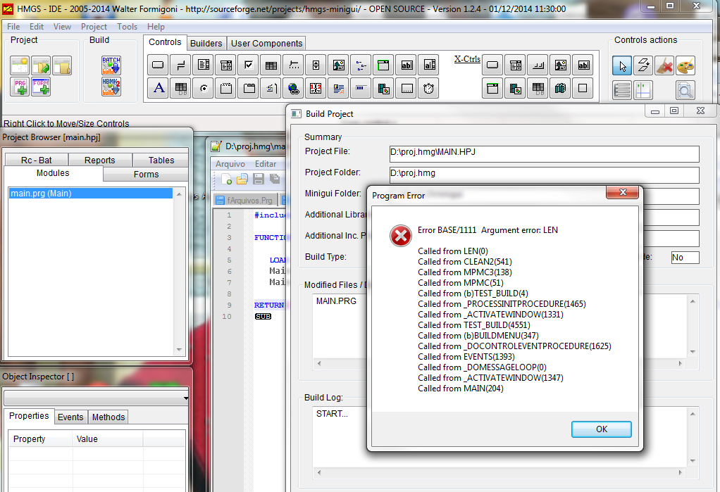Click the color palette action icon
Viewport: 720px width, 492px height.
[x=685, y=66]
